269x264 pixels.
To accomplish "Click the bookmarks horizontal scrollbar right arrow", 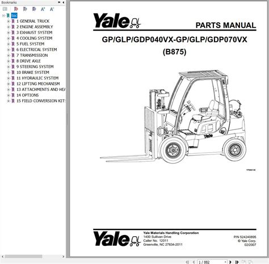I will 63,257.
